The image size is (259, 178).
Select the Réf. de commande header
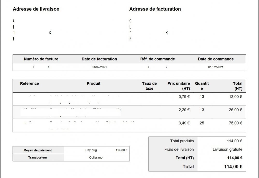coord(157,59)
